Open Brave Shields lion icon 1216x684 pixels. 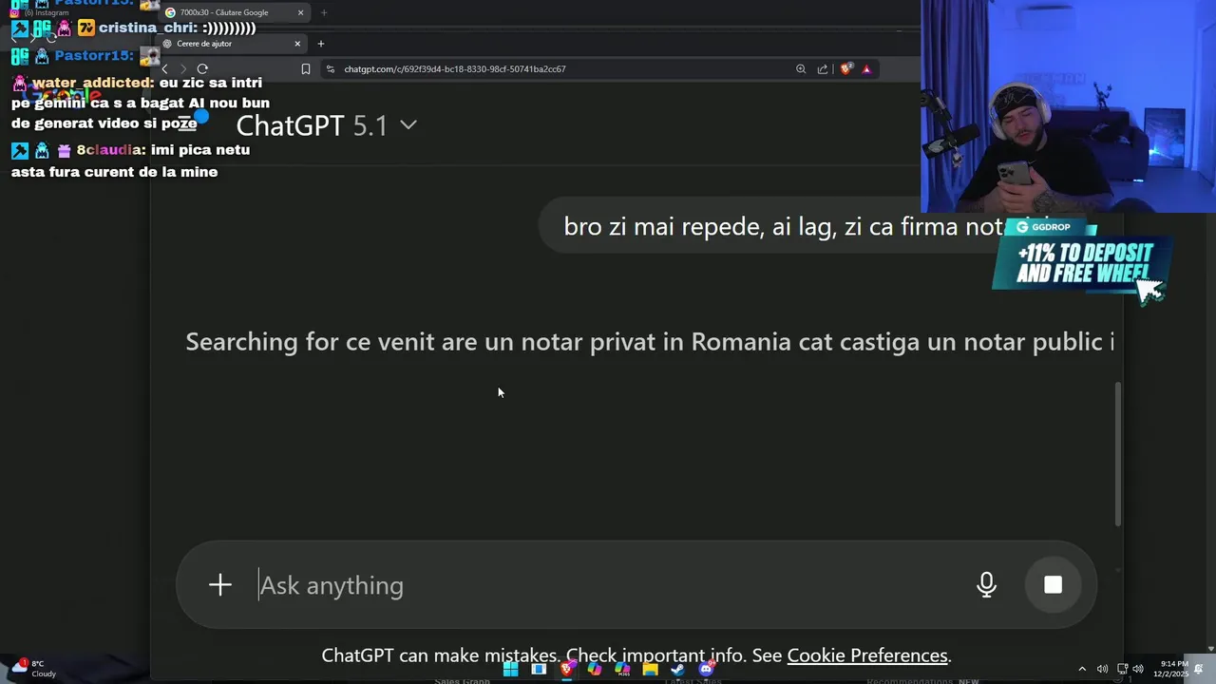[x=846, y=68]
